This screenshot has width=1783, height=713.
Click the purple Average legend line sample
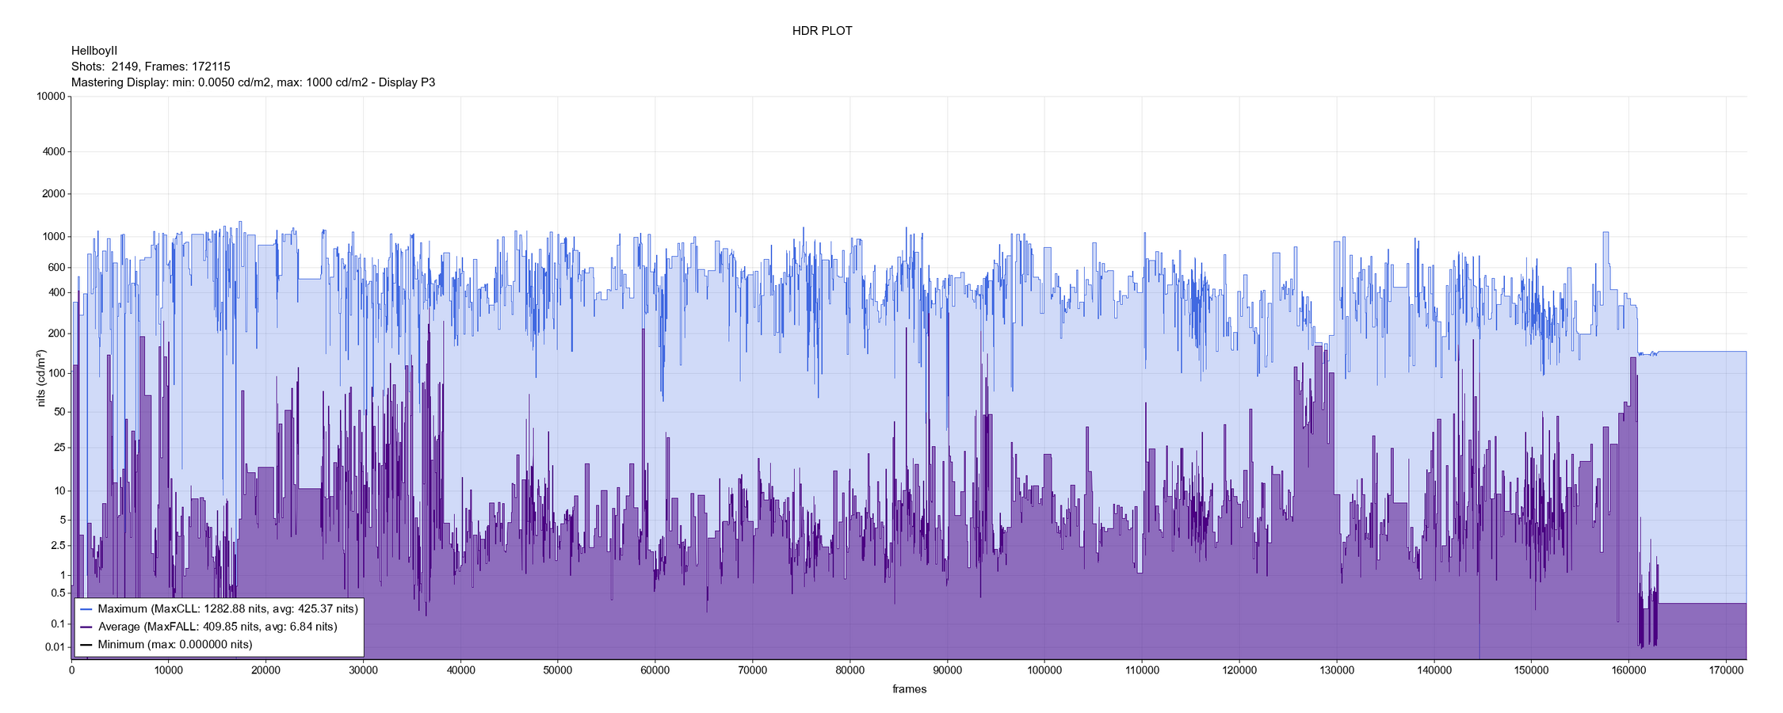pyautogui.click(x=86, y=627)
